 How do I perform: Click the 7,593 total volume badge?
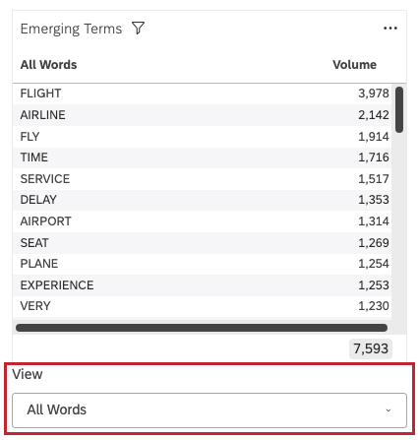(371, 348)
